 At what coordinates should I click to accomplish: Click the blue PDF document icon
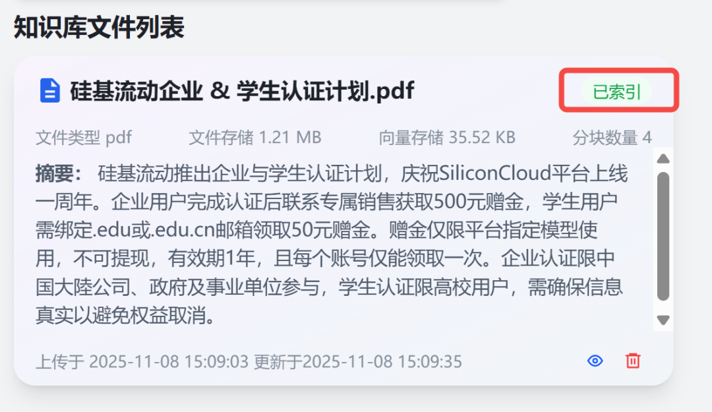(x=50, y=90)
